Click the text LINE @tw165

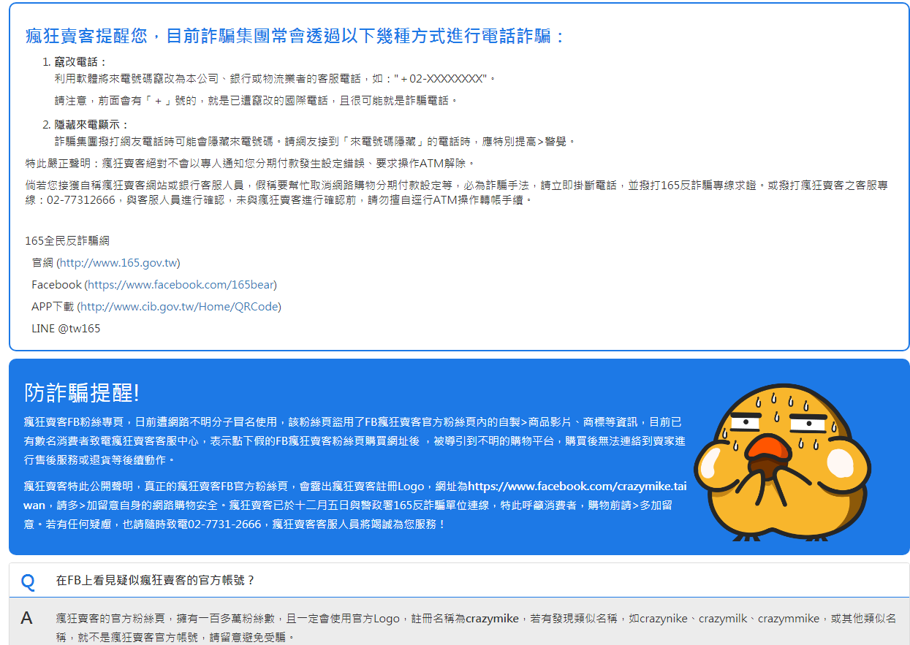66,328
